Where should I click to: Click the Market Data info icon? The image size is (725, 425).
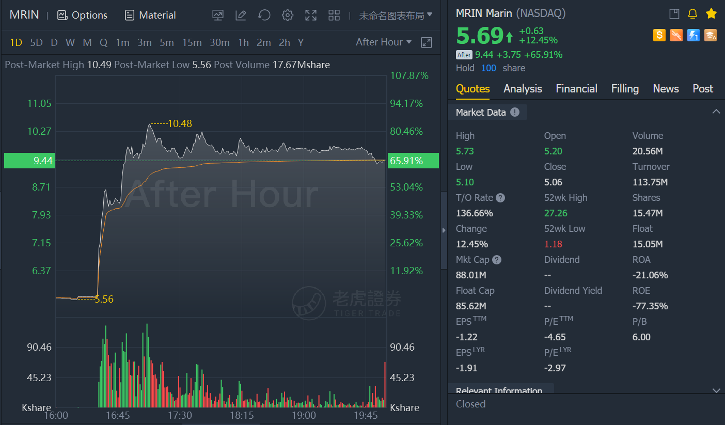pyautogui.click(x=515, y=112)
